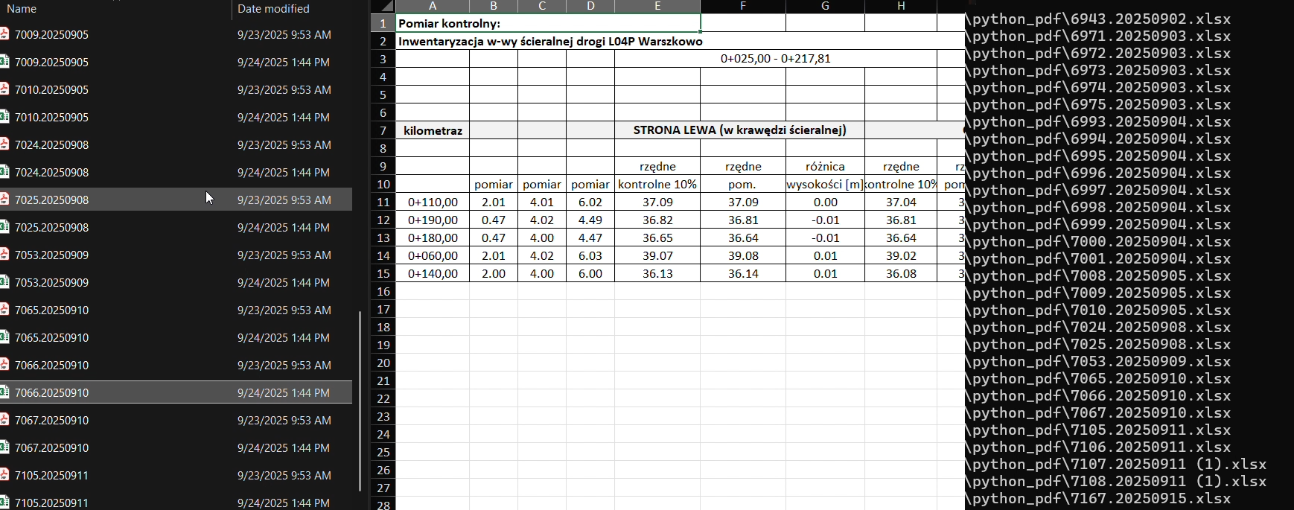Select PDF file 7010.20250905 dated 9:53 AM
Viewport: 1294px width, 510px height.
click(176, 89)
